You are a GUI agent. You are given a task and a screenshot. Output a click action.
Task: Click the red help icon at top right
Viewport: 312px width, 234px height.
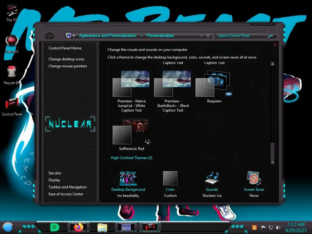[x=275, y=44]
